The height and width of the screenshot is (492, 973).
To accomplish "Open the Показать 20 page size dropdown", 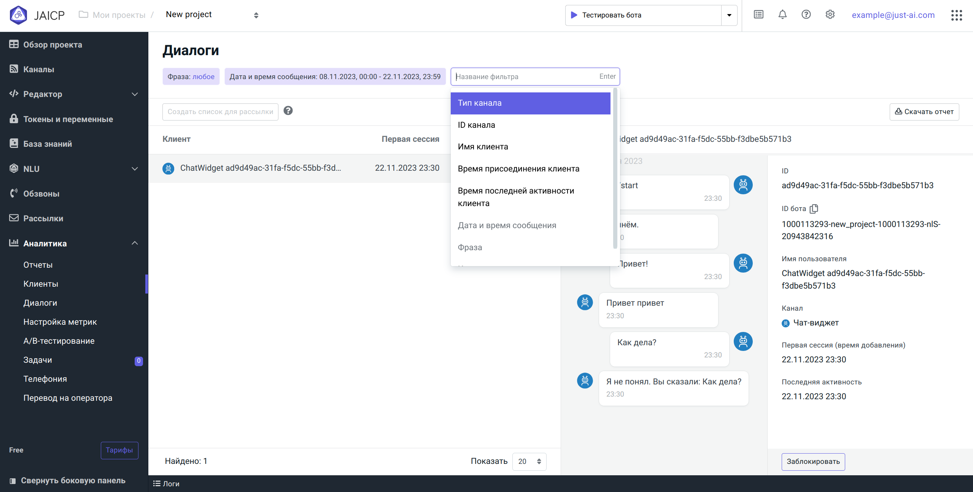I will [529, 461].
